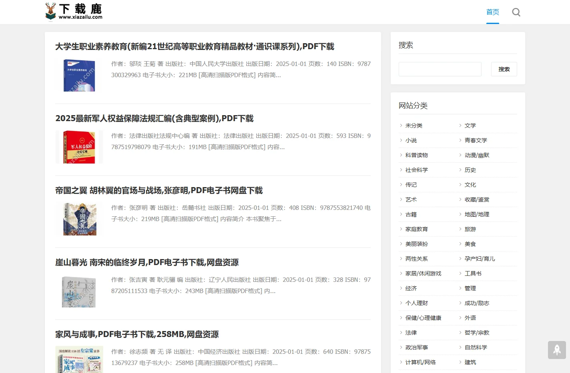Click summary text starting 作者：法律出版社法规中心
The width and height of the screenshot is (570, 373).
click(x=241, y=142)
